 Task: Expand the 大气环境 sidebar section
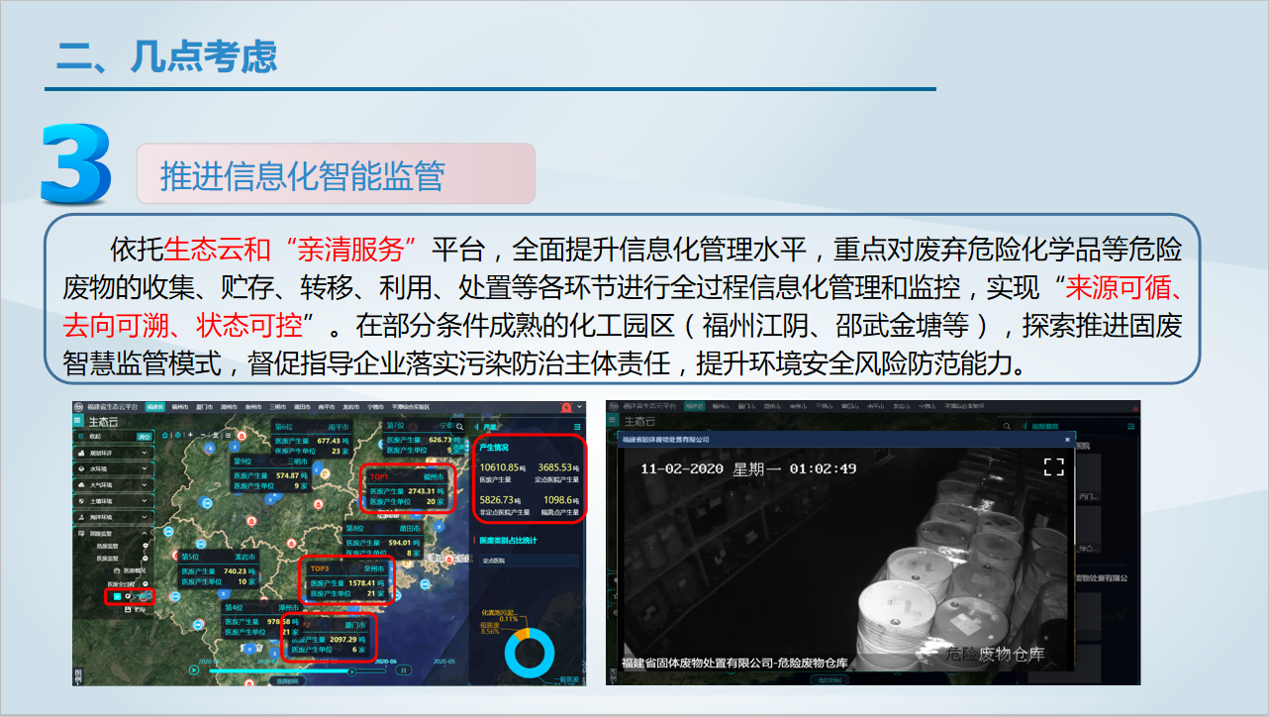(145, 485)
